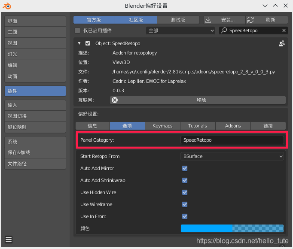
Task: Open the 键位映射 preferences section
Action: pos(35,128)
